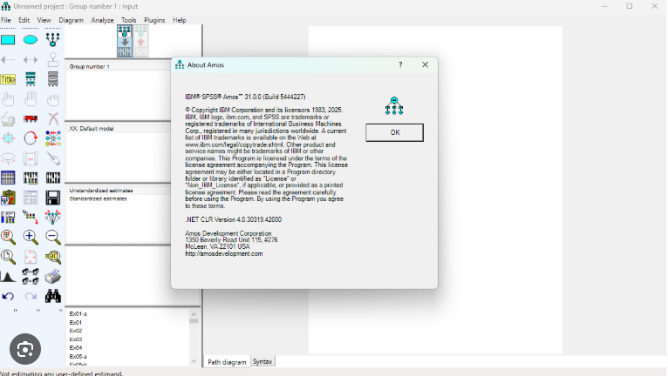Click the moving truck Move objects tool
The height and width of the screenshot is (376, 668).
tap(31, 118)
